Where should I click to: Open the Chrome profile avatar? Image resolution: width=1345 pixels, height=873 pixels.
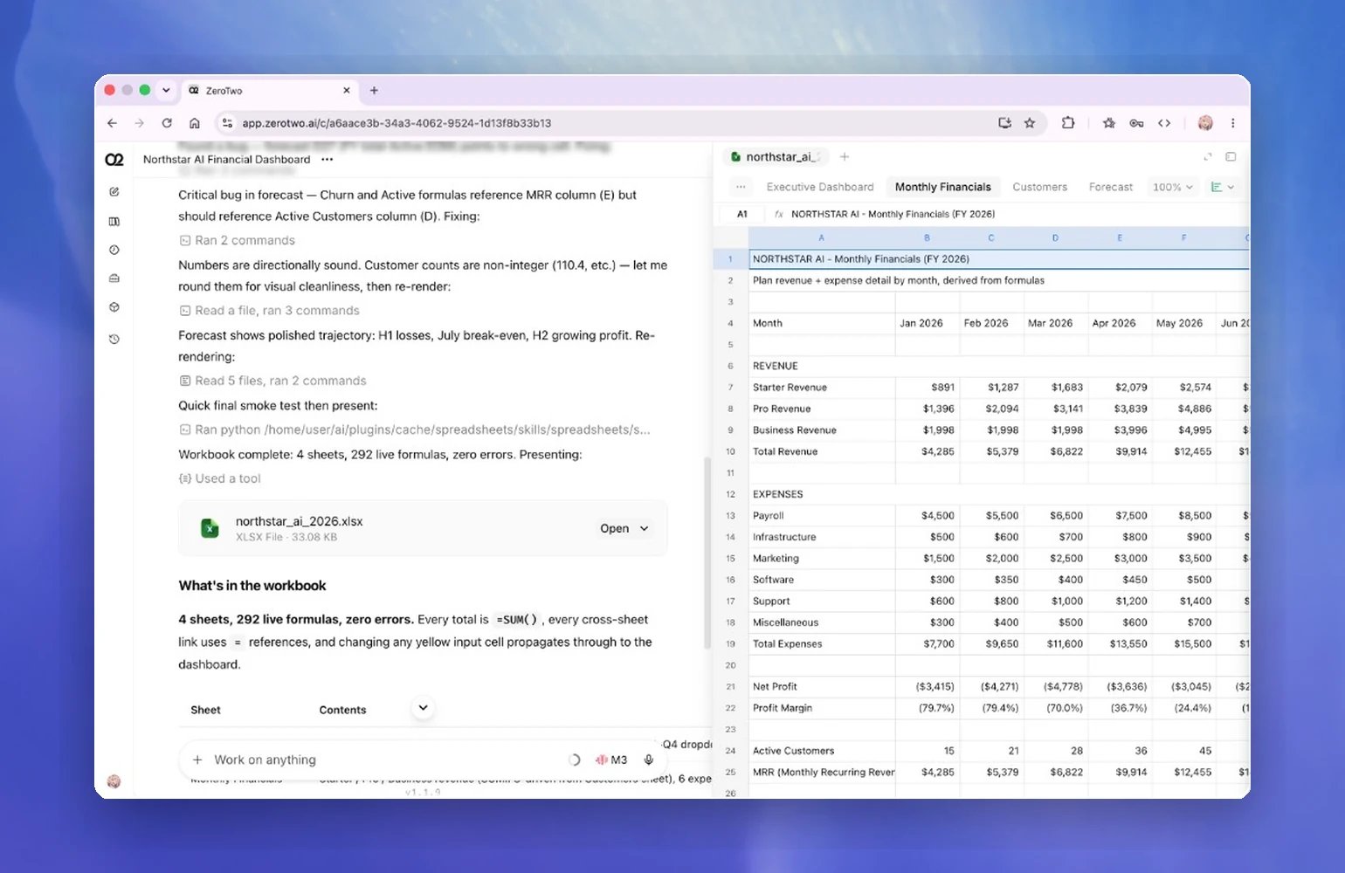coord(1205,123)
